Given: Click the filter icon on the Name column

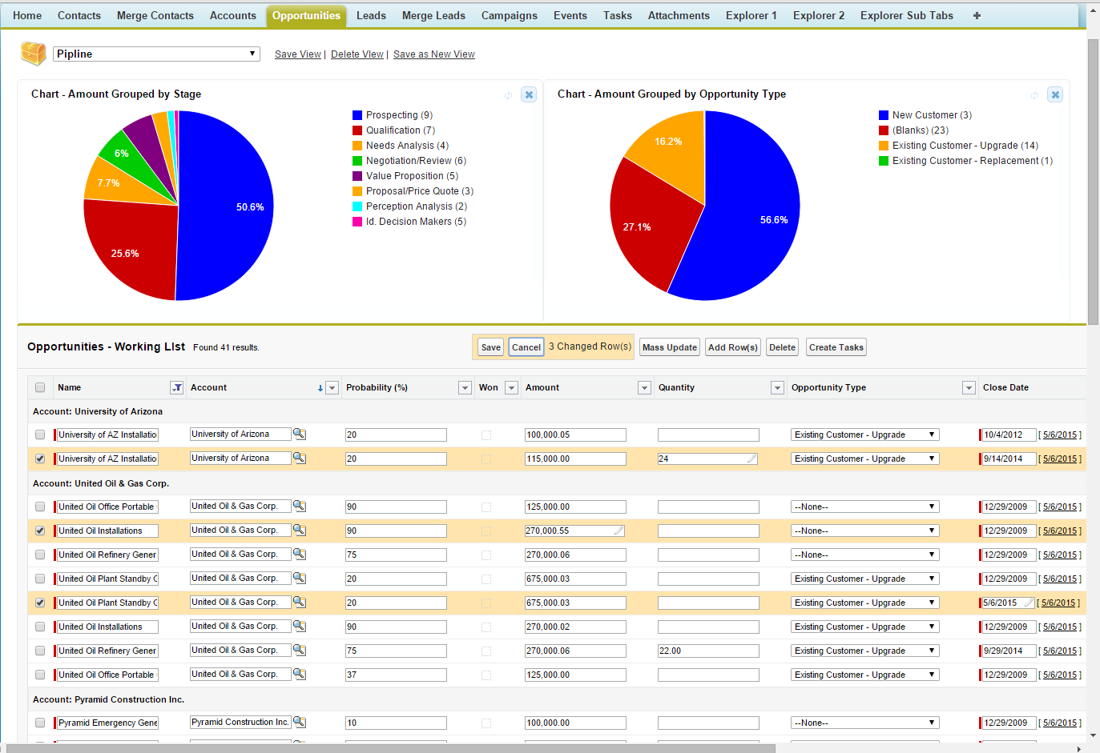Looking at the screenshot, I should click(177, 387).
